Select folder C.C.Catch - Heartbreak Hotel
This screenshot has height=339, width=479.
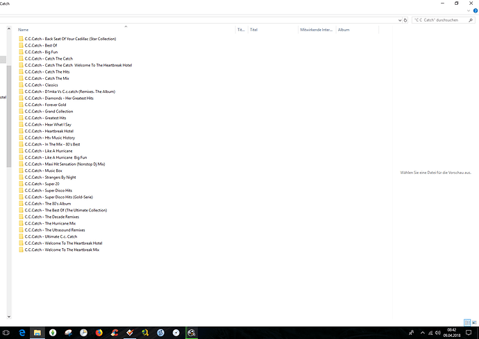click(46, 131)
